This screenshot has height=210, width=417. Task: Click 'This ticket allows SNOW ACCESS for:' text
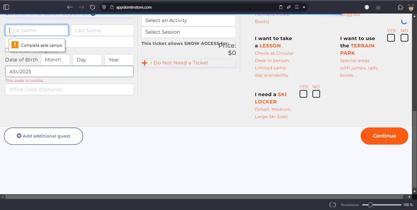coord(185,43)
